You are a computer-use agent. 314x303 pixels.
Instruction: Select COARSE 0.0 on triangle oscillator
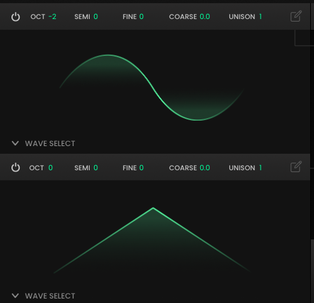[205, 168]
